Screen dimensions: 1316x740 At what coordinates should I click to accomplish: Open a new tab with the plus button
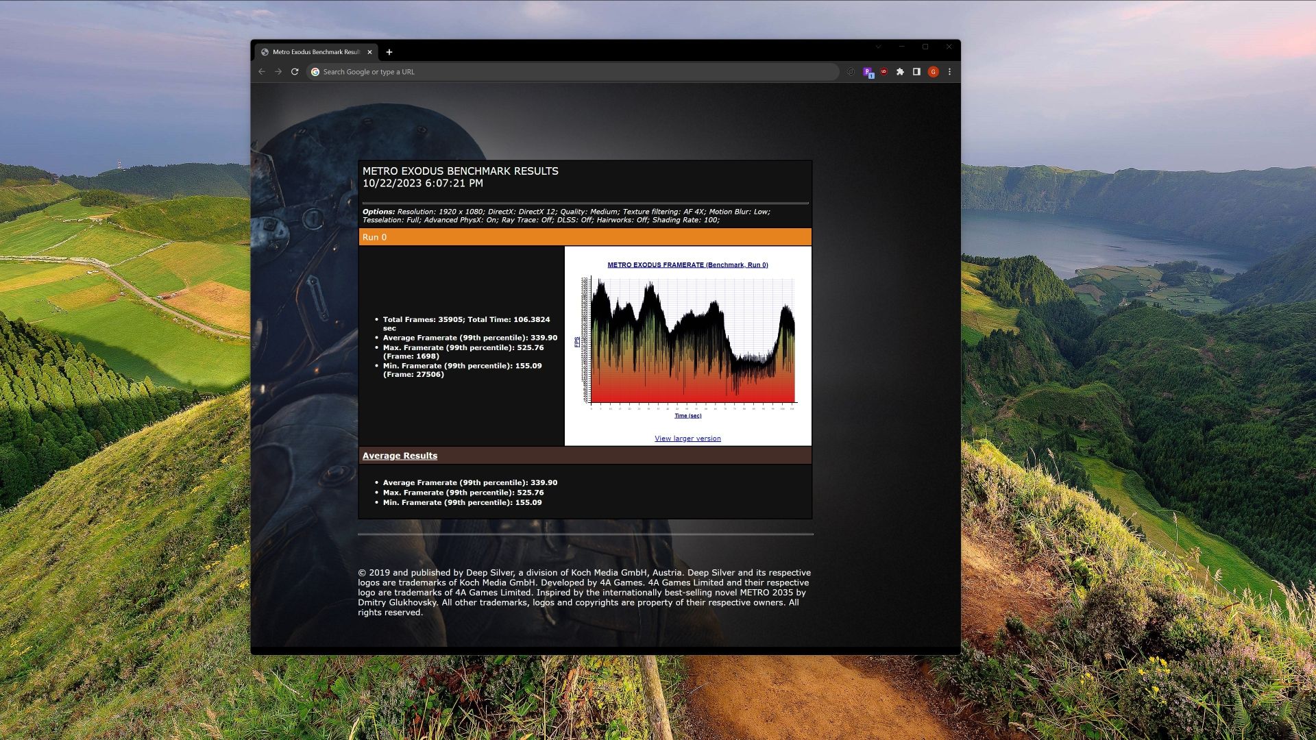(x=389, y=52)
